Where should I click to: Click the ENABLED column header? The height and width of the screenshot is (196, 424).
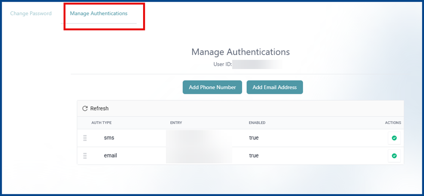tap(257, 123)
